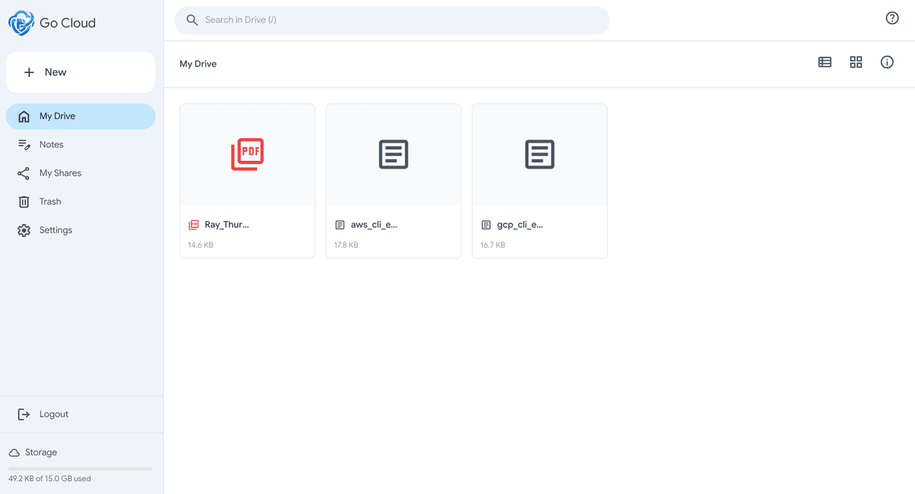This screenshot has height=494, width=915.
Task: Click the My Shares share icon
Action: pos(24,172)
